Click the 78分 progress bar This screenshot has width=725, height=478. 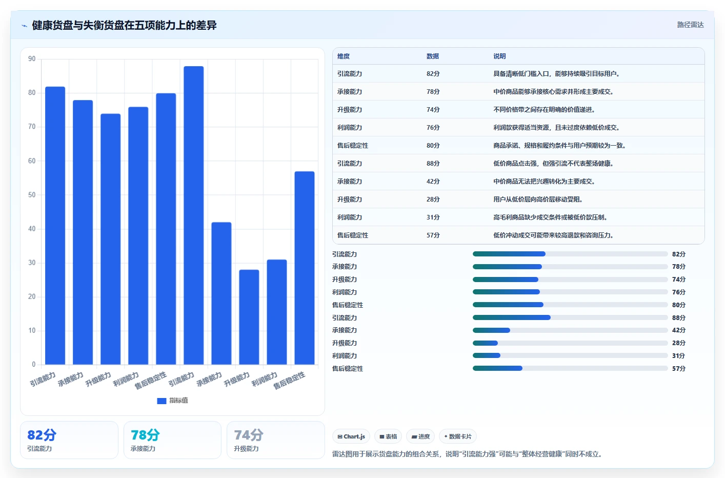tap(570, 267)
